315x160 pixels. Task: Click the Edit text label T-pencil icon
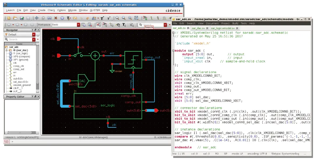coord(69,18)
